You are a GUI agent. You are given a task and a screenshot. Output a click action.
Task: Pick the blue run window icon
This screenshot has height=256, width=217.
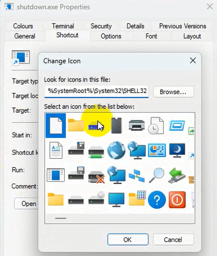pyautogui.click(x=177, y=125)
